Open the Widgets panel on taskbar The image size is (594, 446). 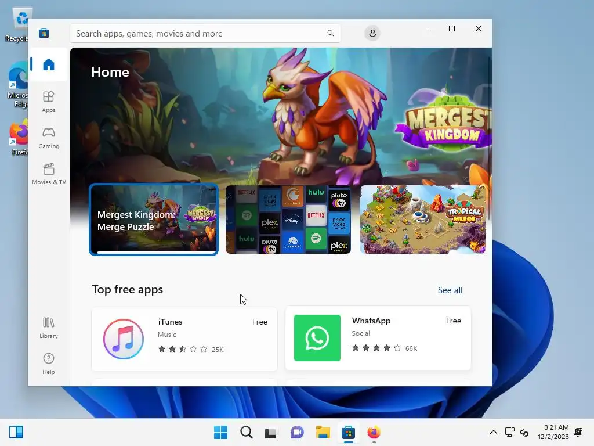pos(16,432)
